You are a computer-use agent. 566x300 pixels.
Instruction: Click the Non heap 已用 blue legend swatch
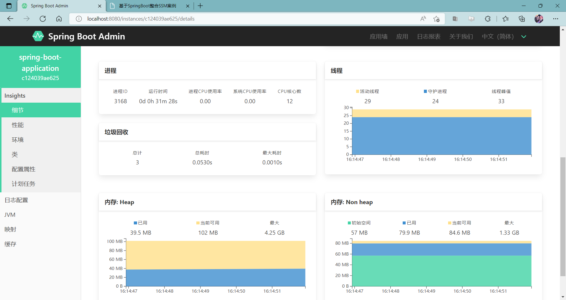[x=404, y=223]
